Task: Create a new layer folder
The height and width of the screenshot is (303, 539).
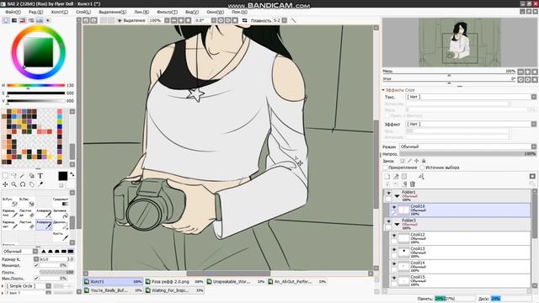Action: (404, 176)
